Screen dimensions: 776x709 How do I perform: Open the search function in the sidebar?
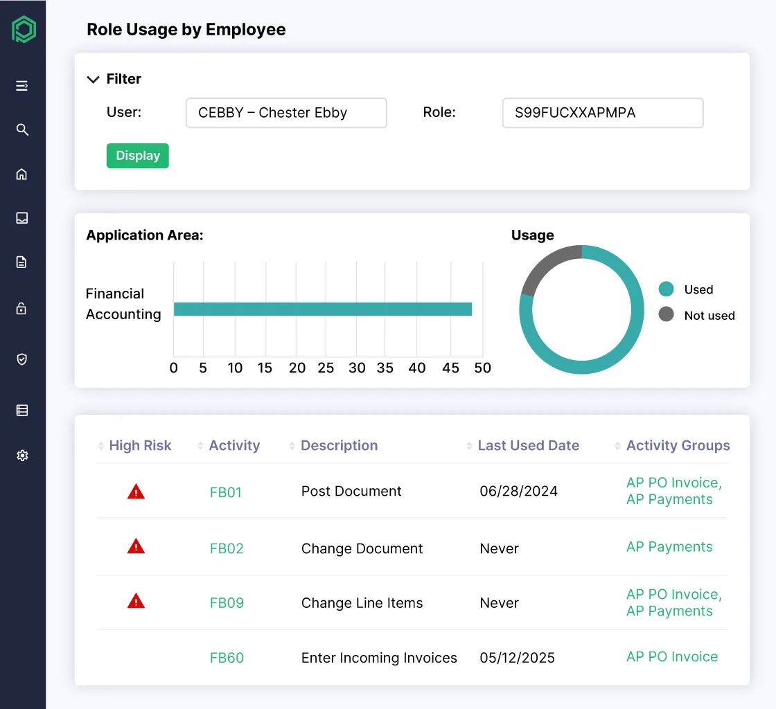click(21, 129)
